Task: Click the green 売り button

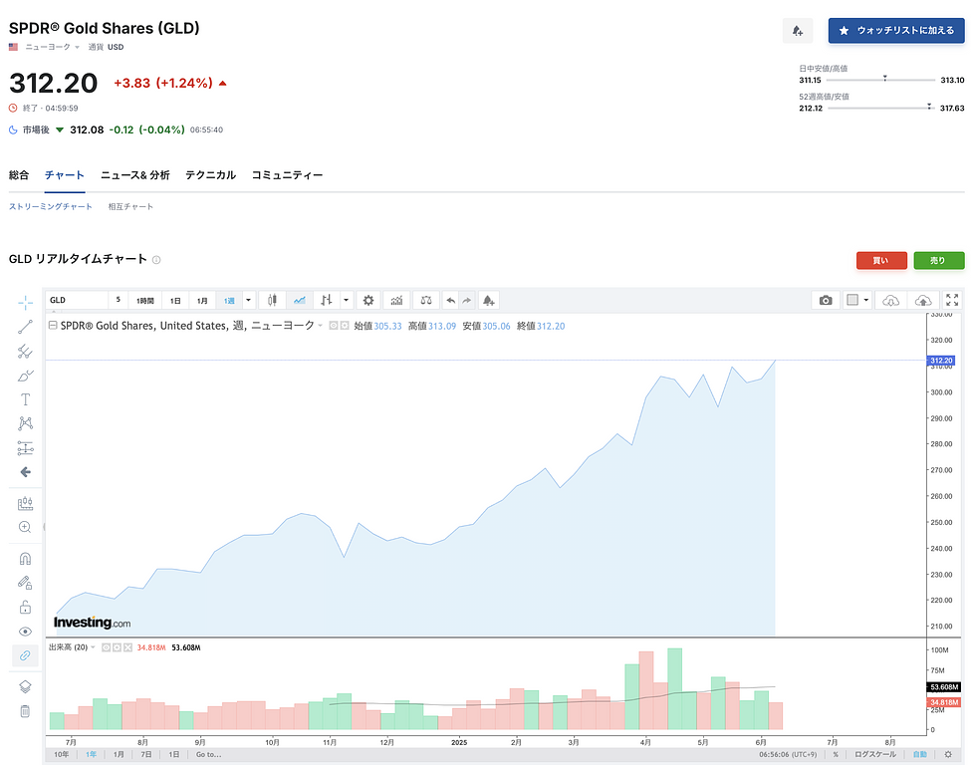Action: tap(938, 261)
